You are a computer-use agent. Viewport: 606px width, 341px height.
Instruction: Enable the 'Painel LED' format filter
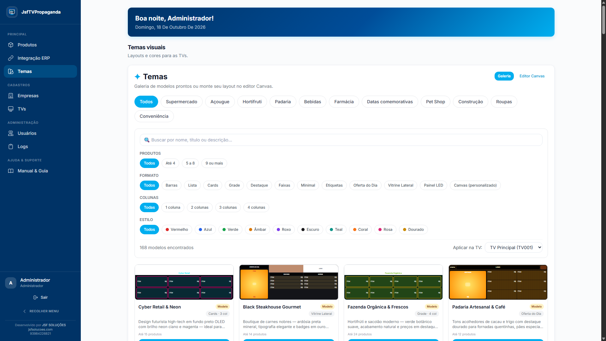tap(433, 185)
